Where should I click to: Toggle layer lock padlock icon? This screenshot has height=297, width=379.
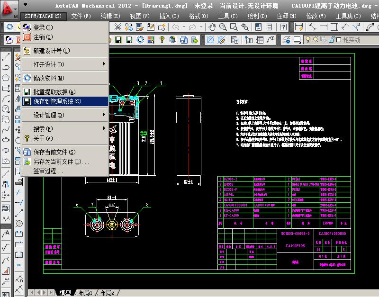tap(332, 39)
